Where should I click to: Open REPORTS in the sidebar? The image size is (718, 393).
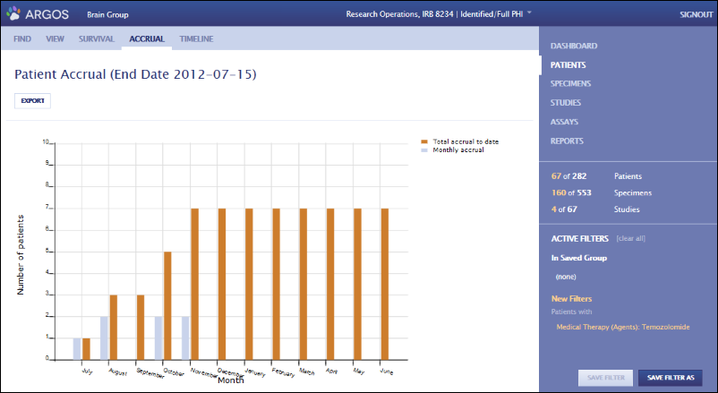[x=567, y=141]
